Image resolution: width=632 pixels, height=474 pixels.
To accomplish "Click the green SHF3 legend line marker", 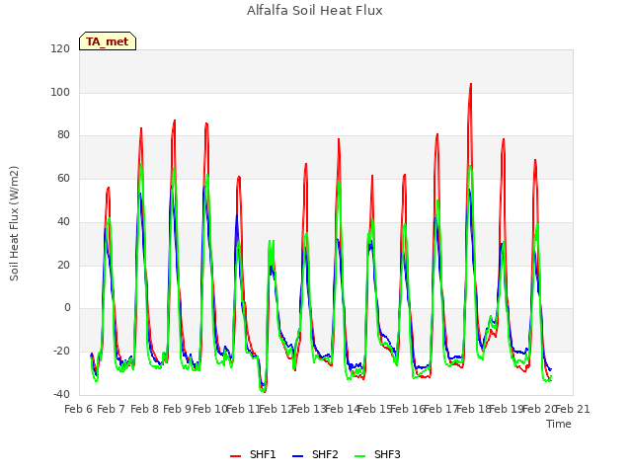I will pyautogui.click(x=359, y=456).
